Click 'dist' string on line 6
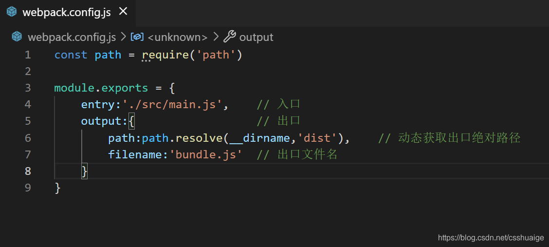This screenshot has width=549, height=247. (x=317, y=138)
